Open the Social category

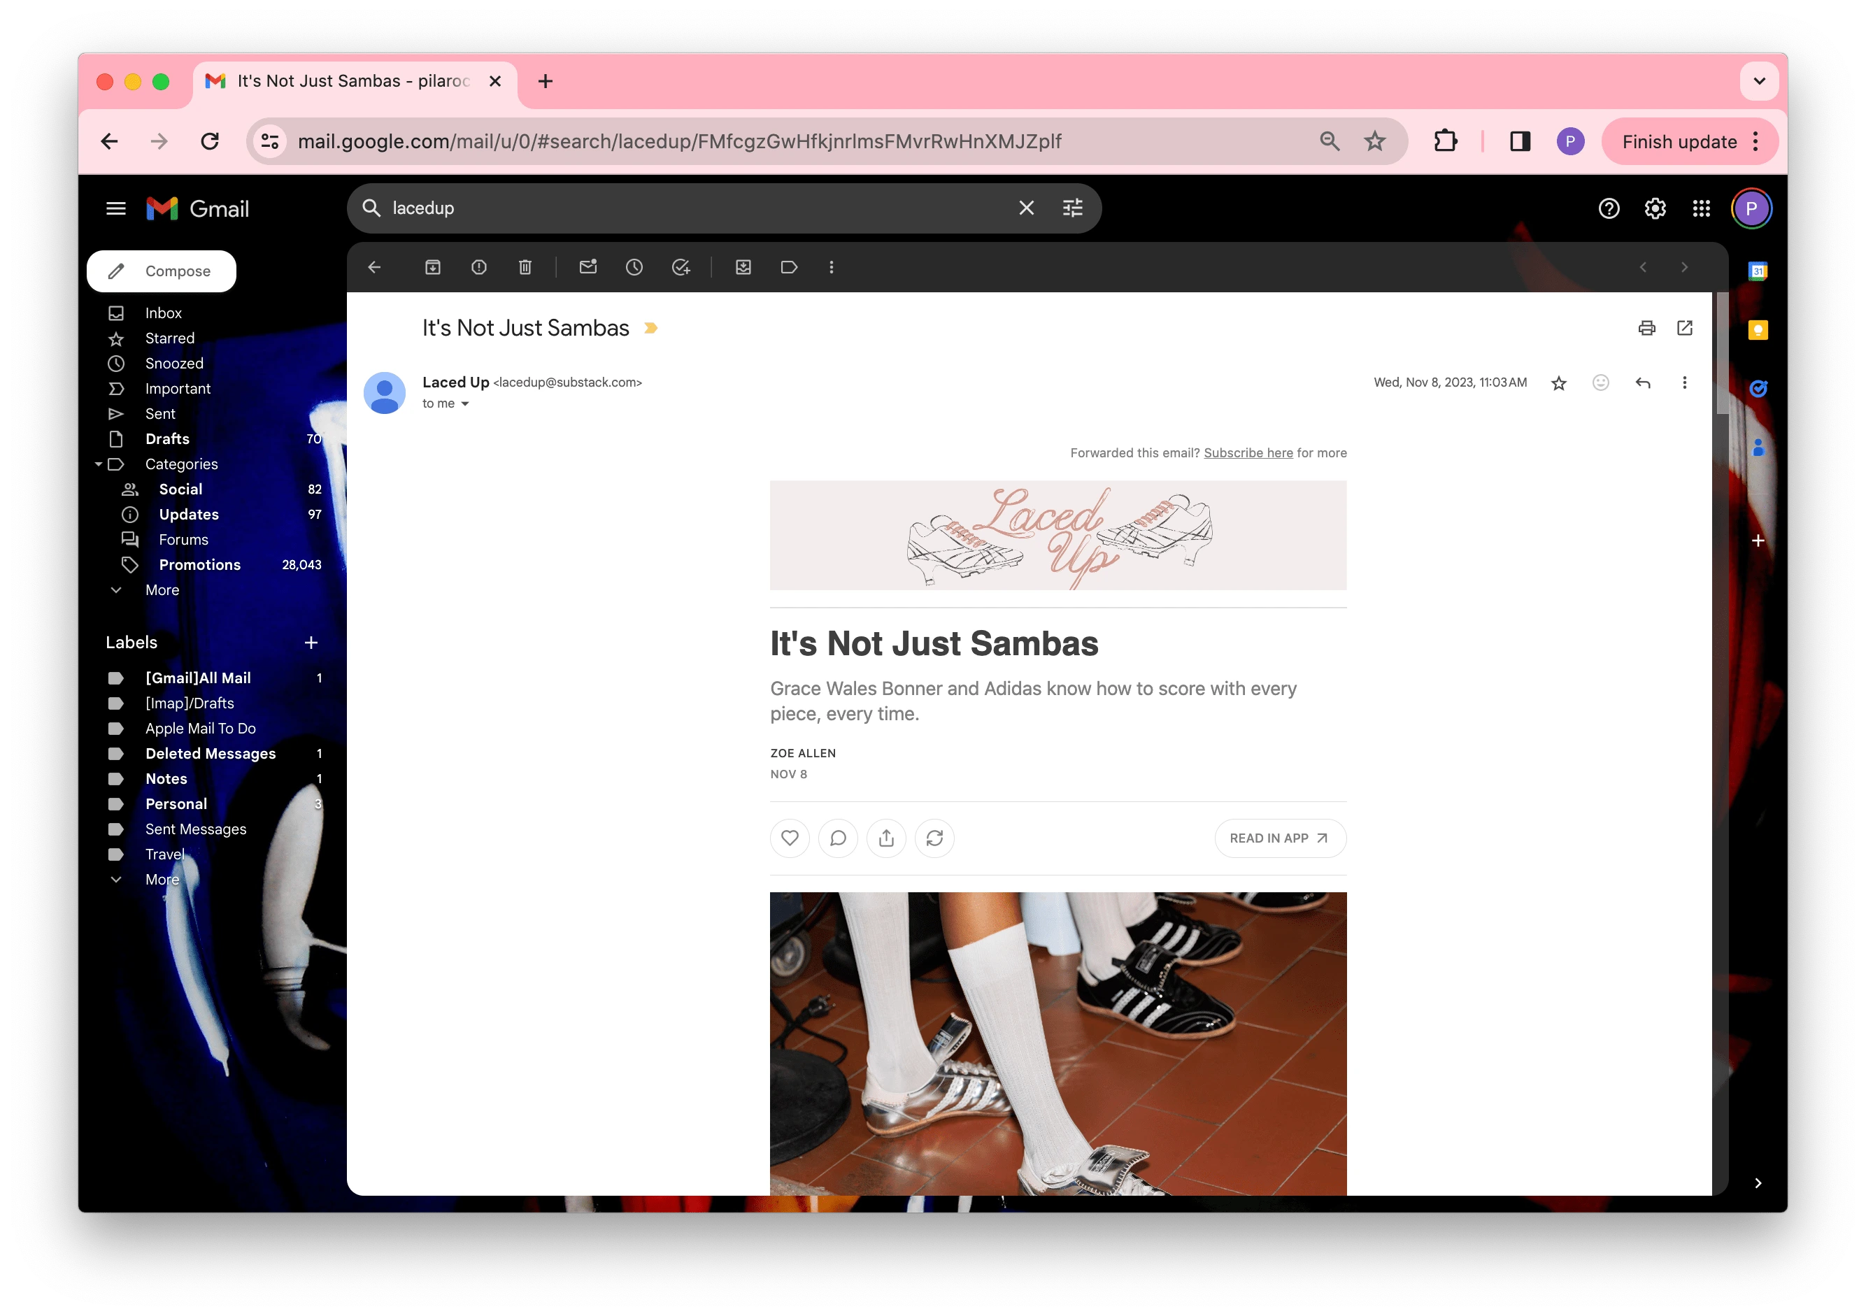point(180,490)
